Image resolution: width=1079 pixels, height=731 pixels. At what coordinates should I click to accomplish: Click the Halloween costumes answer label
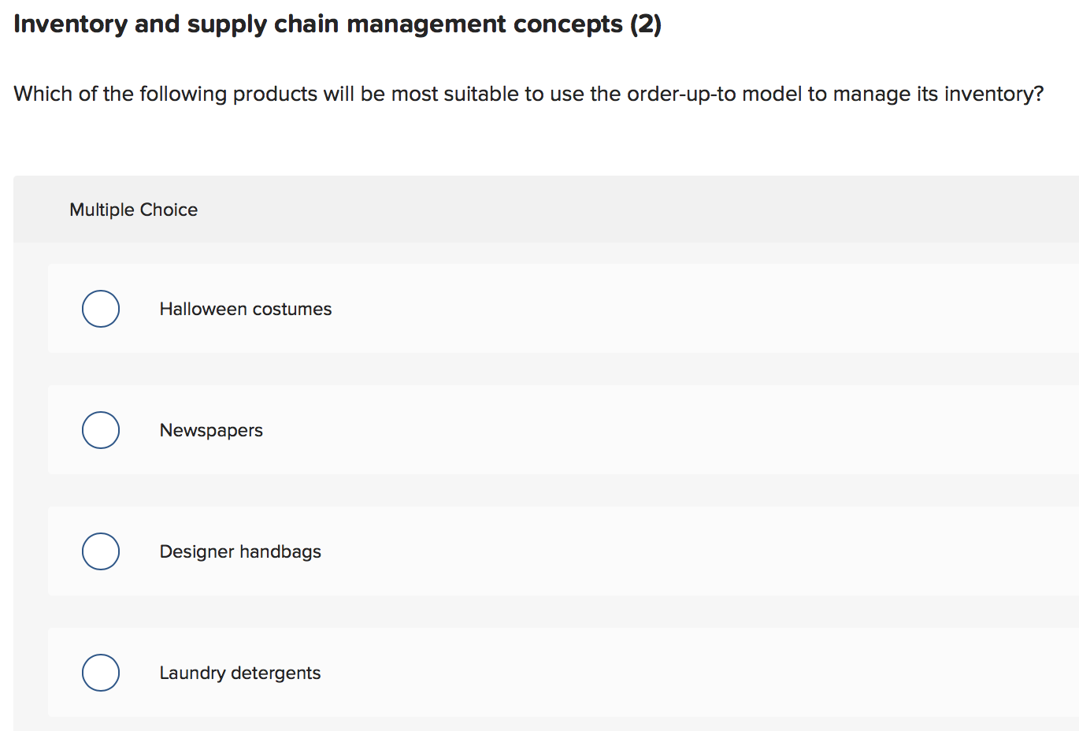tap(245, 309)
